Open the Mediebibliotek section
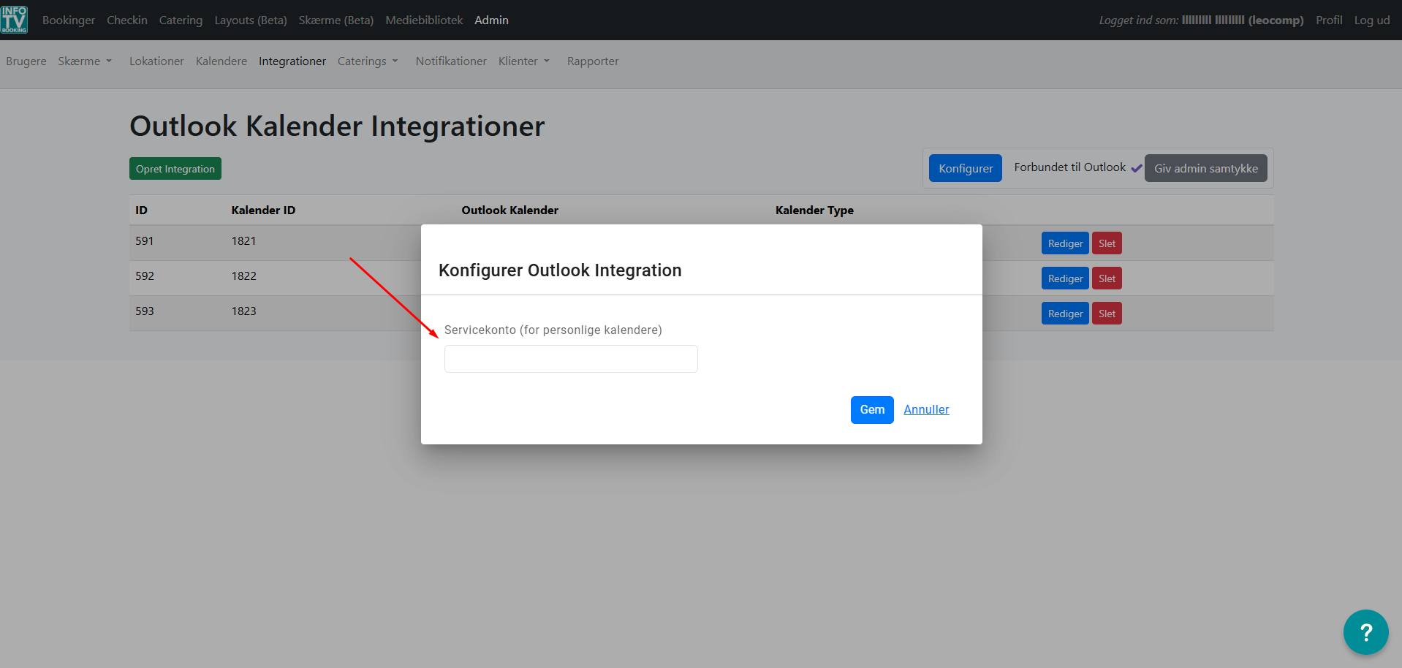The image size is (1402, 668). pyautogui.click(x=424, y=20)
